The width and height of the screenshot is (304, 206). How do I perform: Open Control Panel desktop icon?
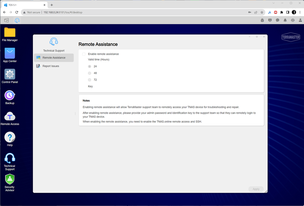pos(10,76)
